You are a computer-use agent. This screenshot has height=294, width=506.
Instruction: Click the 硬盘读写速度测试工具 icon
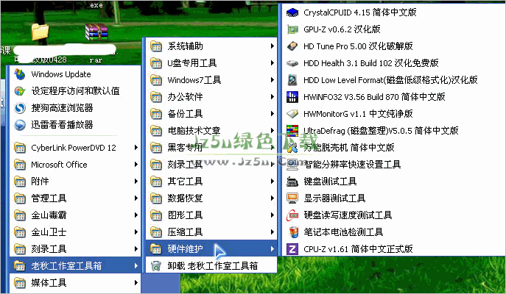click(292, 215)
